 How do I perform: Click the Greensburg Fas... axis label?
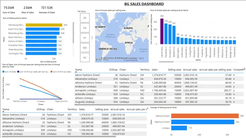coord(16,49)
